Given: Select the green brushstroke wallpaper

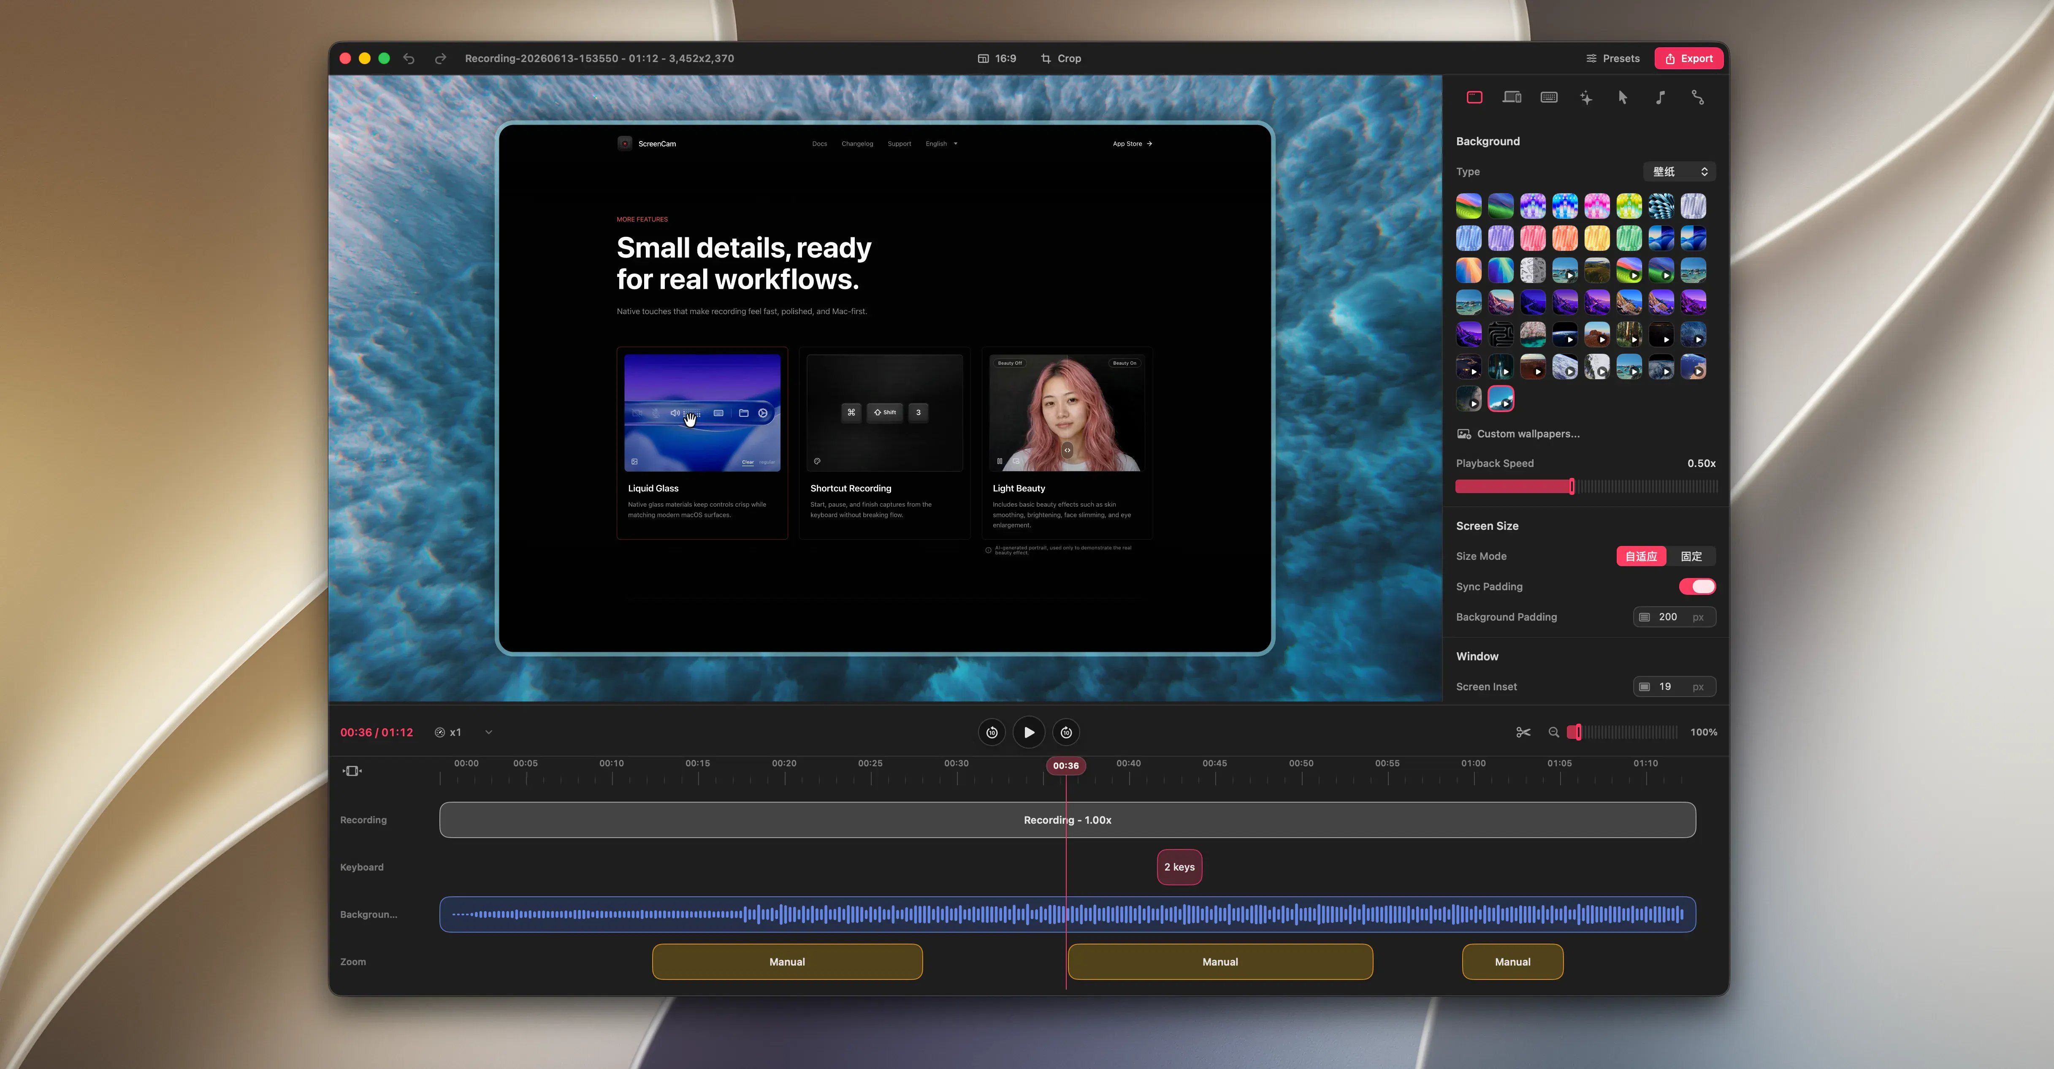Looking at the screenshot, I should [x=1629, y=238].
